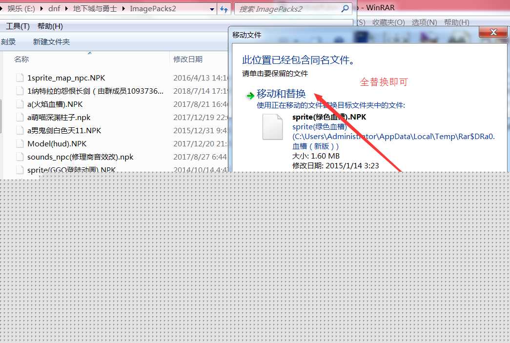510x343 pixels.
Task: Click the file icon of a男鬼剑白色天11.NPK
Action: (20, 130)
